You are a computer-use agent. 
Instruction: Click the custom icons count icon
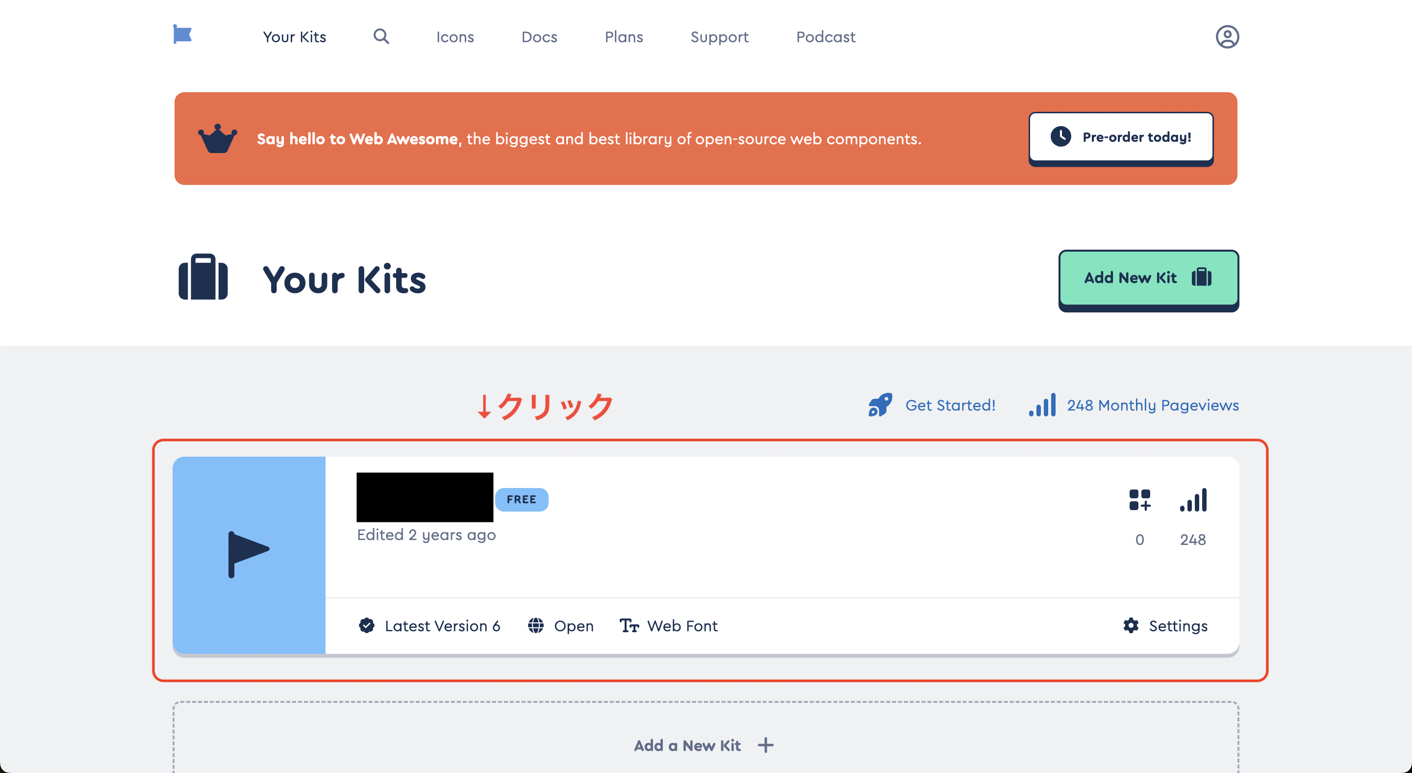(x=1139, y=500)
